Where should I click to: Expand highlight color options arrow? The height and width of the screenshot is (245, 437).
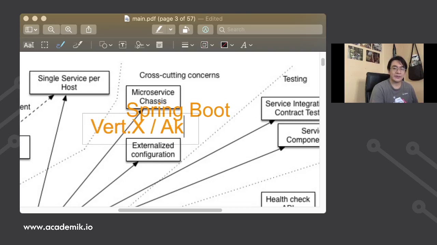pyautogui.click(x=171, y=30)
